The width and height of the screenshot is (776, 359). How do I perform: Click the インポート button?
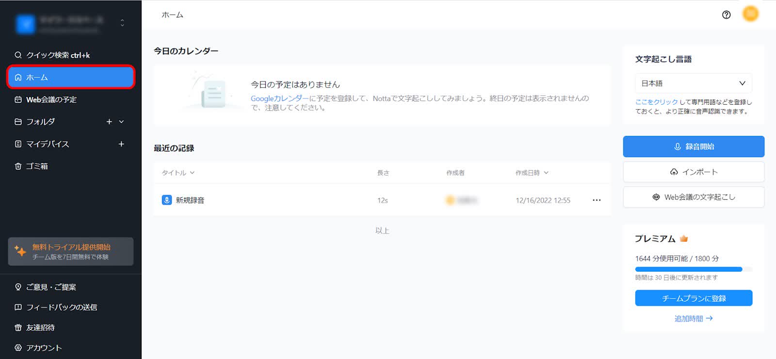pos(694,172)
